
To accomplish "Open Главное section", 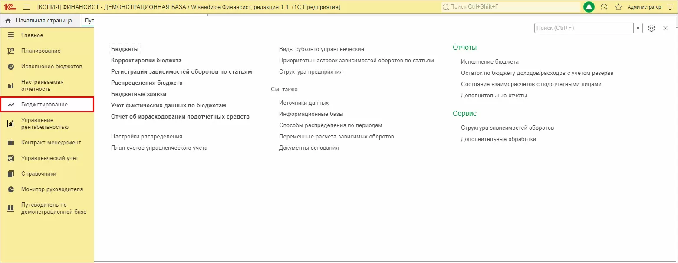I will tap(47, 35).
